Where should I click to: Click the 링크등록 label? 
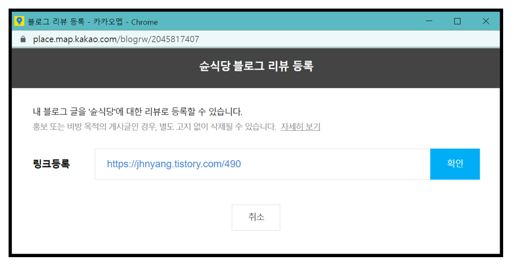pyautogui.click(x=51, y=164)
